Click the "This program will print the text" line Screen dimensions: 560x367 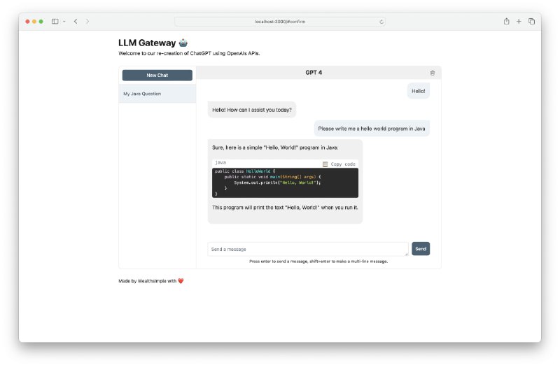coord(285,207)
